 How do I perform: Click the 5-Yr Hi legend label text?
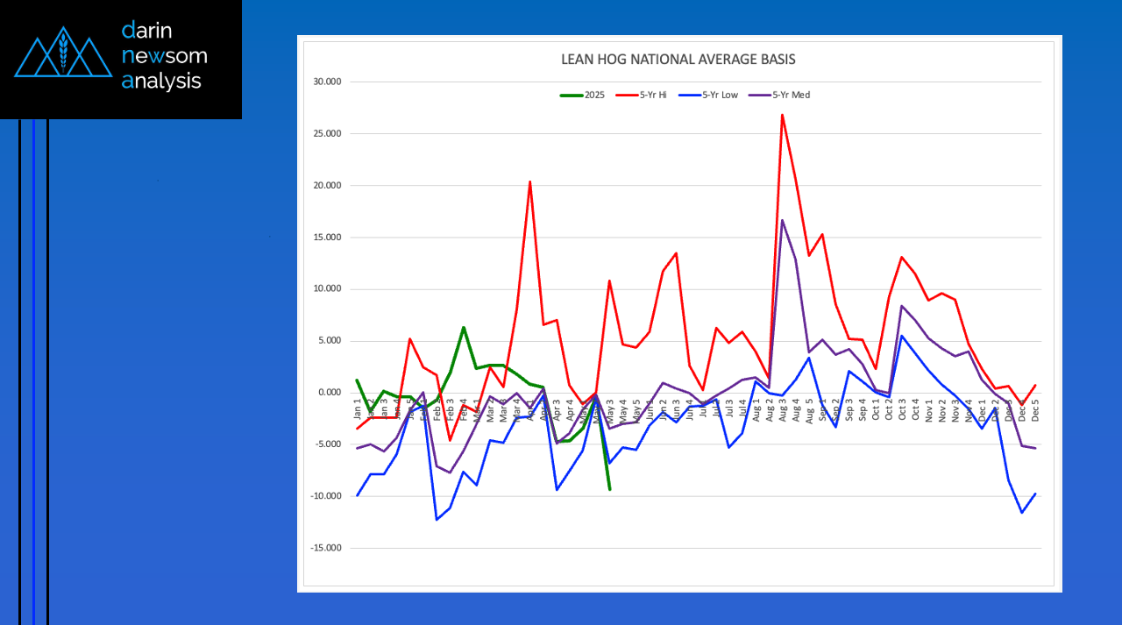pyautogui.click(x=652, y=95)
